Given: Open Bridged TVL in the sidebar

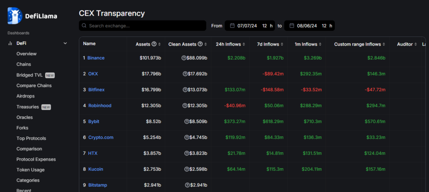Looking at the screenshot, I should click(29, 75).
